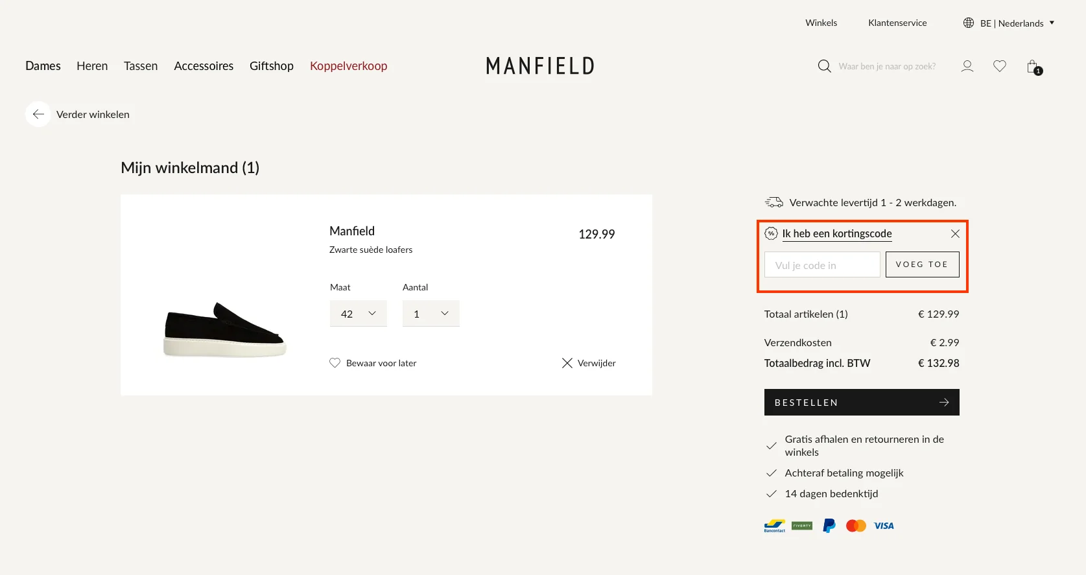Click the Mastercard payment icon
The image size is (1086, 575).
coord(856,525)
